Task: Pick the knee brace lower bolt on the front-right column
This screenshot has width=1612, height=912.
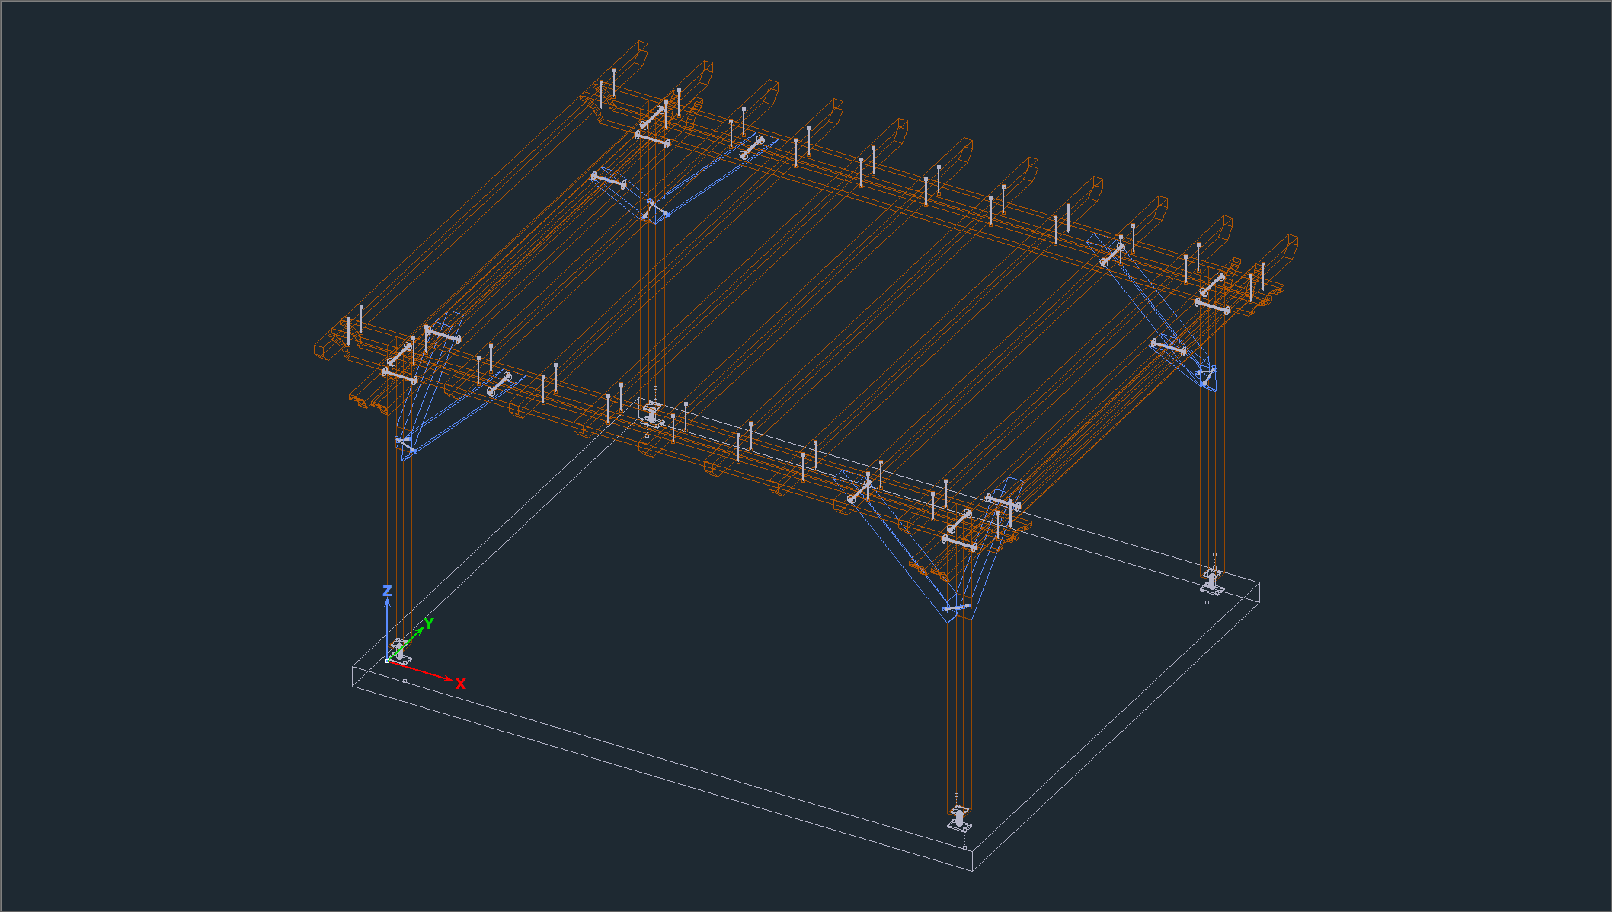Action: point(955,607)
